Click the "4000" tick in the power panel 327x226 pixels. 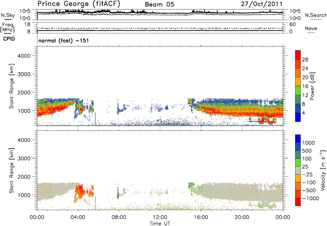point(24,56)
